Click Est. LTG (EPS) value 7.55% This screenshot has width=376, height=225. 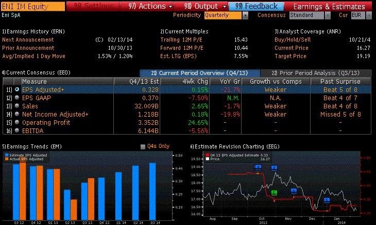click(x=241, y=56)
